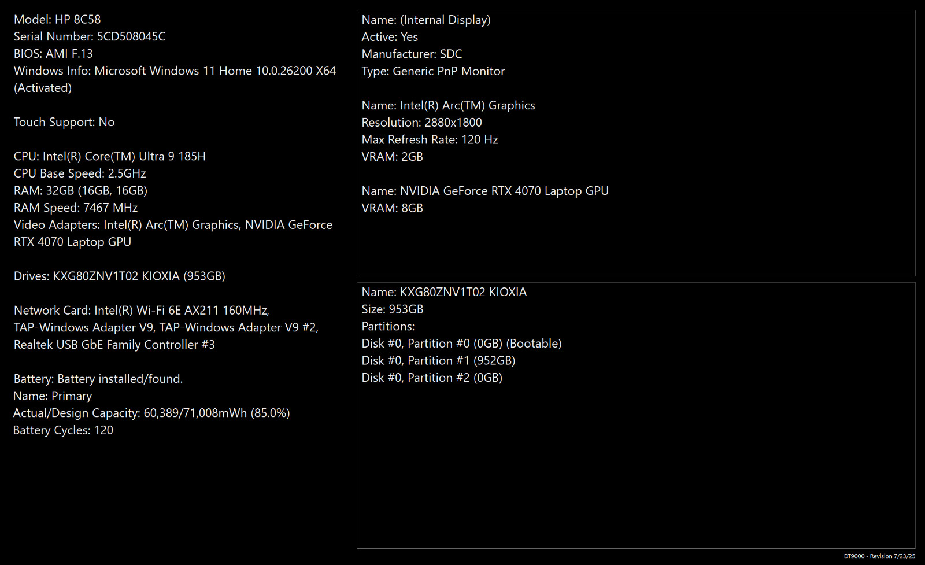Click the Battery Cycles: 120 line
Screen dimensions: 925x565
(63, 430)
